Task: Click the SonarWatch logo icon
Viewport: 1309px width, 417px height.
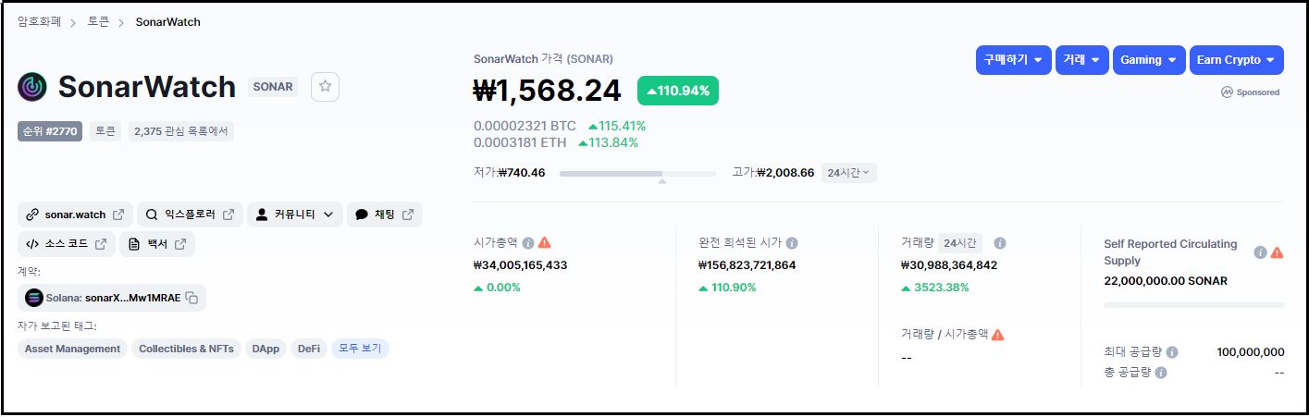Action: (x=32, y=87)
